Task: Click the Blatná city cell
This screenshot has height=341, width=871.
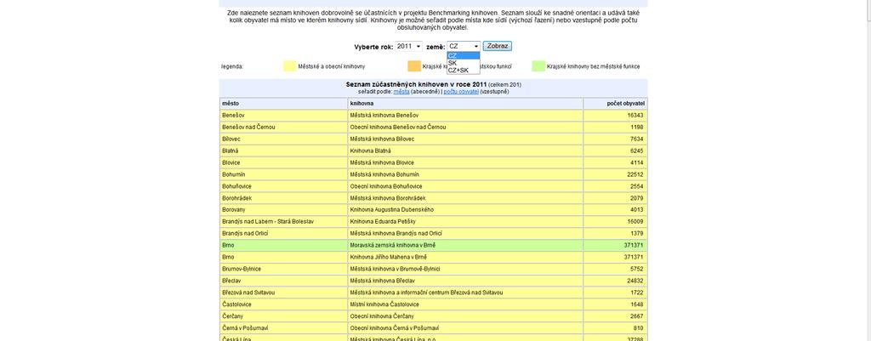Action: click(x=283, y=151)
